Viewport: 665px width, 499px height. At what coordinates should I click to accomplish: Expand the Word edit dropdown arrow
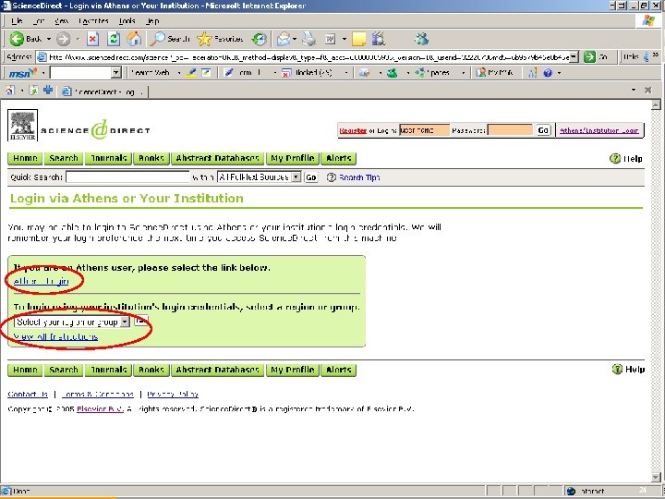(x=345, y=39)
